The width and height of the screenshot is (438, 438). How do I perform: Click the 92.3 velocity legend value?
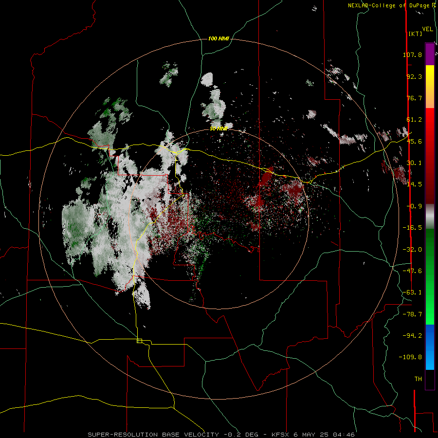pos(414,76)
